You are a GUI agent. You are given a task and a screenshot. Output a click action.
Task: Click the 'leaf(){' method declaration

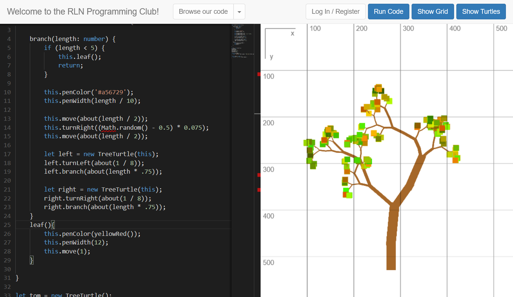click(x=43, y=225)
